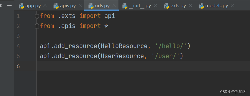Click the '.exts' module name on line 1
Image resolution: width=250 pixels, height=96 pixels.
pyautogui.click(x=67, y=16)
